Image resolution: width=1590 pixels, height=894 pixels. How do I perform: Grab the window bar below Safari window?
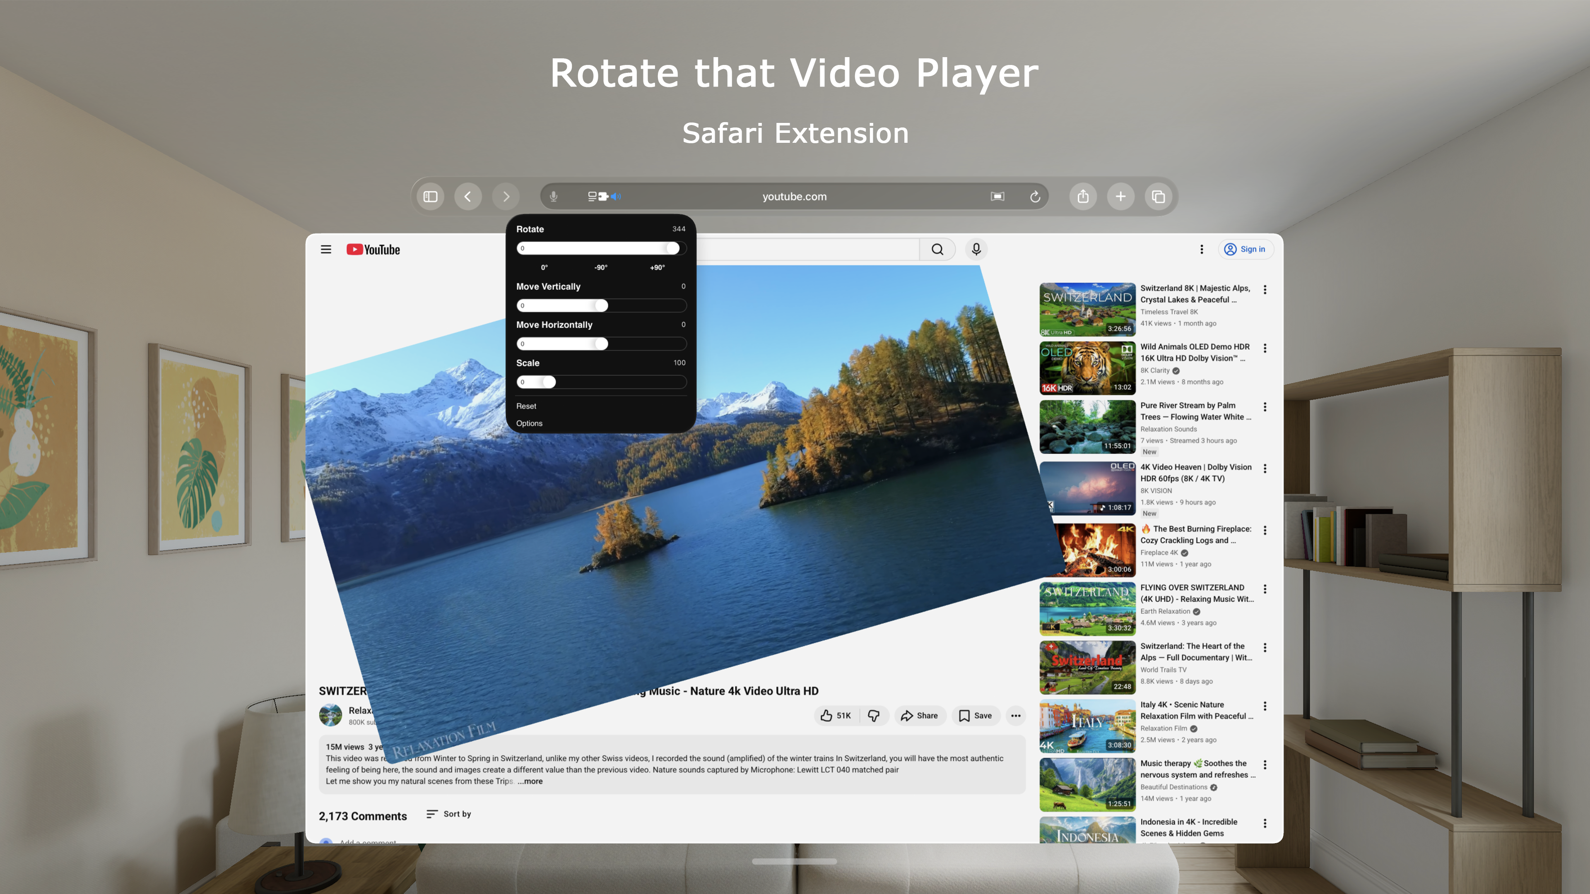tap(795, 861)
